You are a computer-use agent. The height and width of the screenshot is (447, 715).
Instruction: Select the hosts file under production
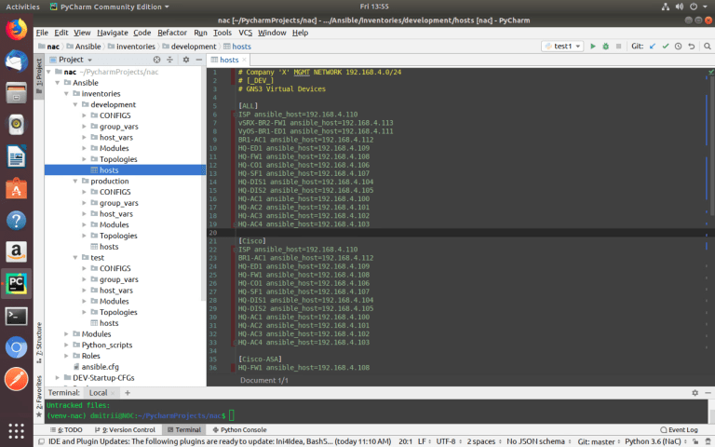109,247
